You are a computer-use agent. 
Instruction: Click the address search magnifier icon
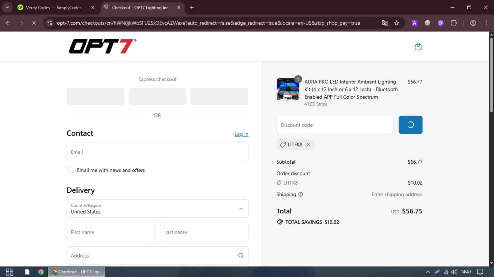tap(241, 256)
